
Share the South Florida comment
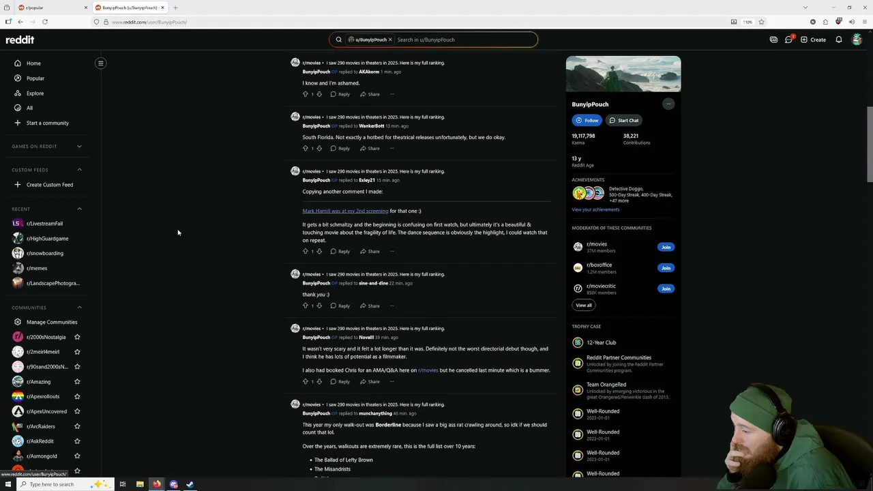370,149
